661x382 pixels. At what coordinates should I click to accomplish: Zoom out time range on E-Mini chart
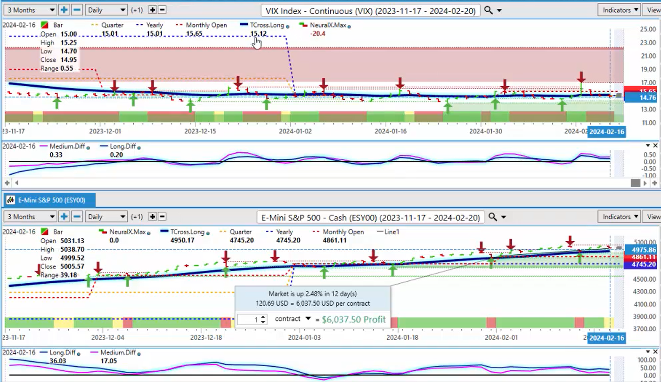(x=77, y=217)
